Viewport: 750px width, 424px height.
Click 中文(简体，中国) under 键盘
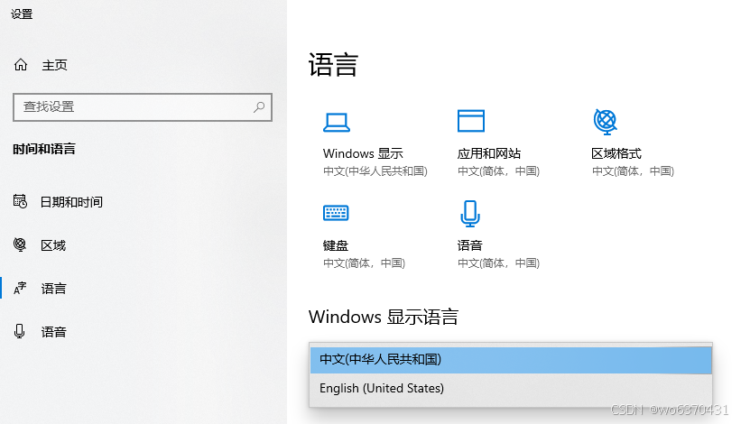pos(364,263)
